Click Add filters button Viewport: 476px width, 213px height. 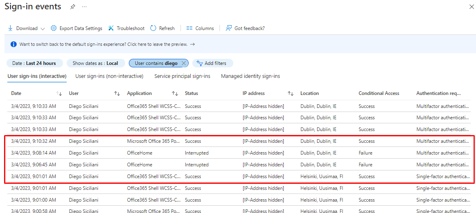[211, 63]
